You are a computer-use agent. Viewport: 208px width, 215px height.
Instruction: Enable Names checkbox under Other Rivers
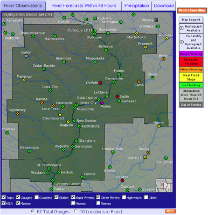tap(98, 203)
